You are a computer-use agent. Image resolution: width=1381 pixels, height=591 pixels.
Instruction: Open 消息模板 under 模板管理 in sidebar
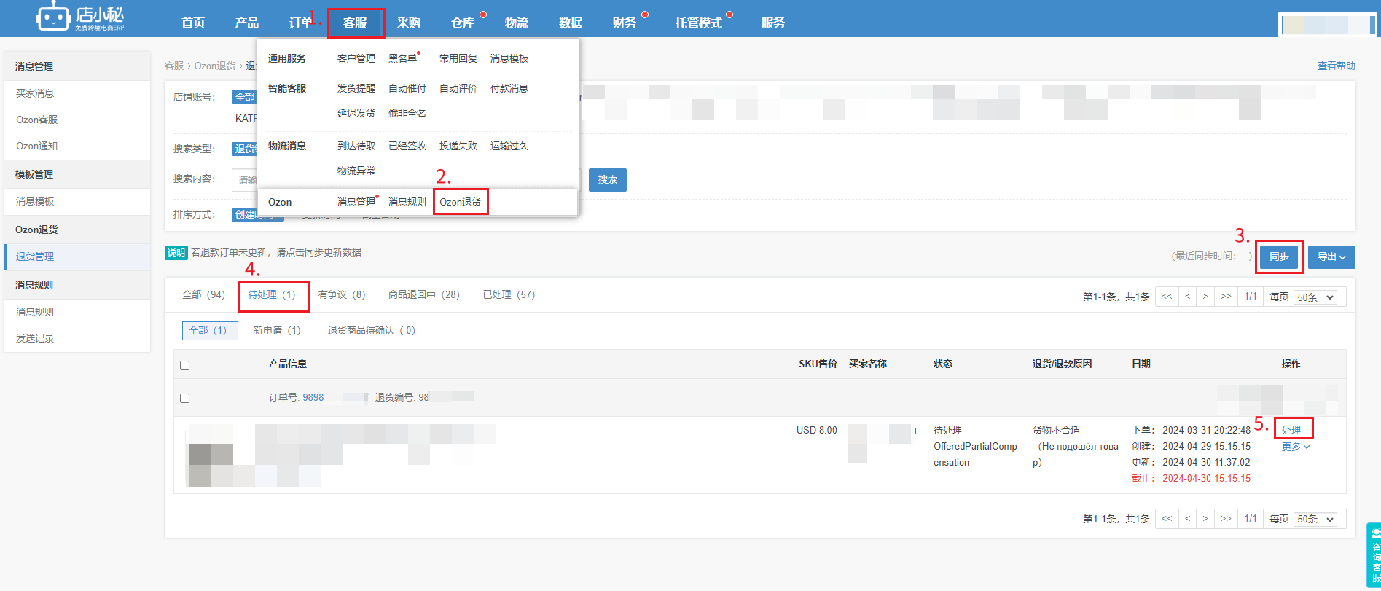[x=35, y=201]
